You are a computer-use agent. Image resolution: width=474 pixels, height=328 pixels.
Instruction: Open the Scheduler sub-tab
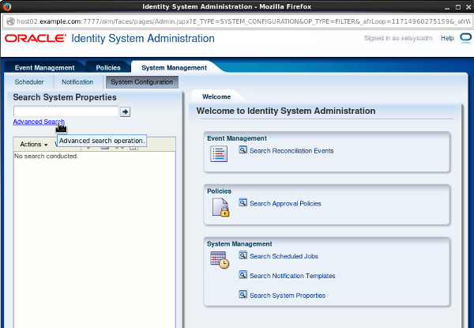pos(29,82)
